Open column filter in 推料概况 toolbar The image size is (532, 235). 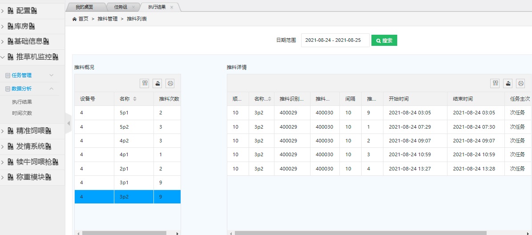[x=145, y=83]
